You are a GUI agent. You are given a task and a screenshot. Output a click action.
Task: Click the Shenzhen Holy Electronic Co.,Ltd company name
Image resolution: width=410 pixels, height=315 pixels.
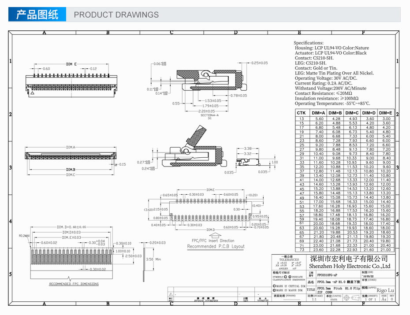click(350, 266)
